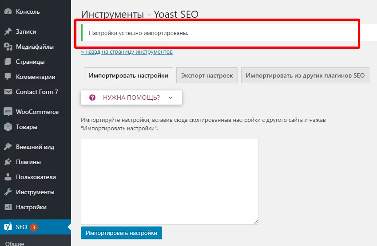Click the Внешний вид paintbrush icon

8,147
